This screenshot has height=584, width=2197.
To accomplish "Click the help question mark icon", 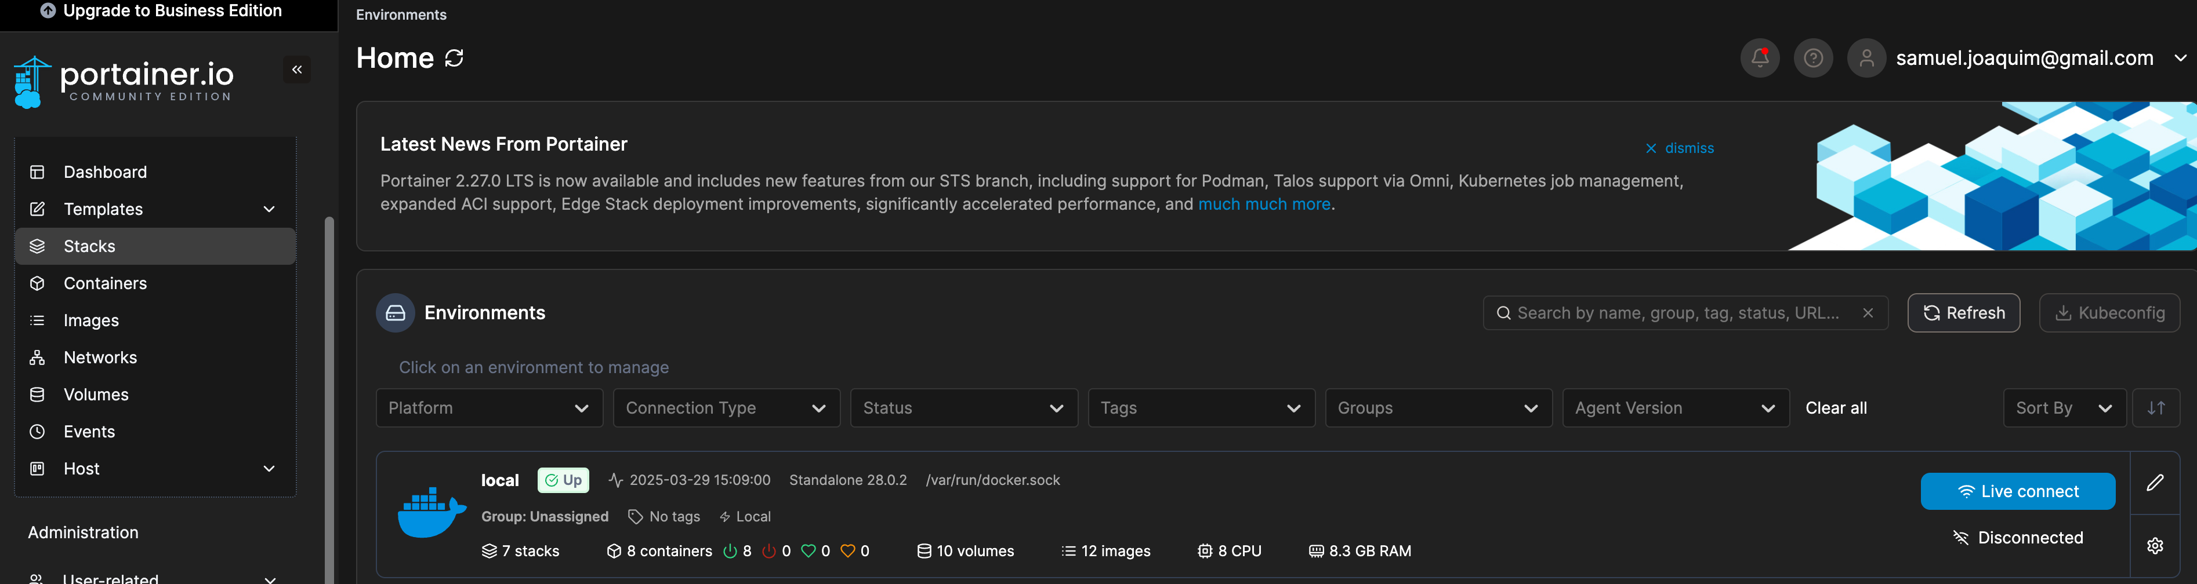I will point(1813,57).
